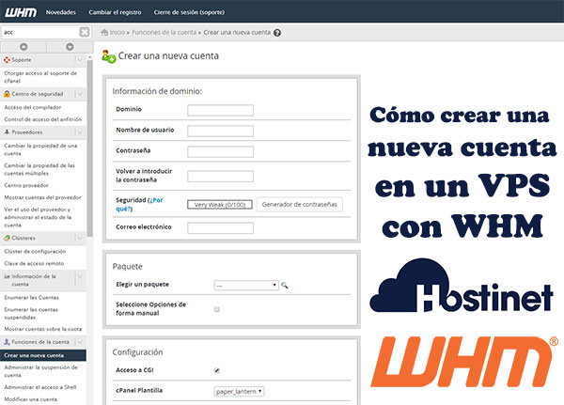Open Administrar el acceso a Shell
The height and width of the screenshot is (405, 564).
coord(40,387)
